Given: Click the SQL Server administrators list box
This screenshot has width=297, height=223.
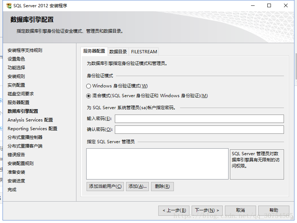Looking at the screenshot, I should click(157, 164).
